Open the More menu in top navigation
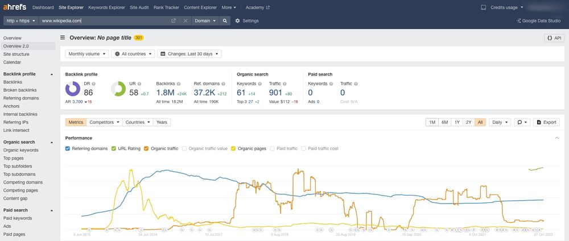The image size is (569, 241). [229, 7]
